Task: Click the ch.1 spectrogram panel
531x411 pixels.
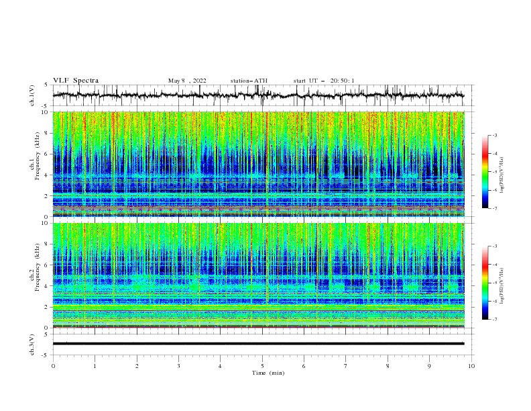Action: (258, 164)
